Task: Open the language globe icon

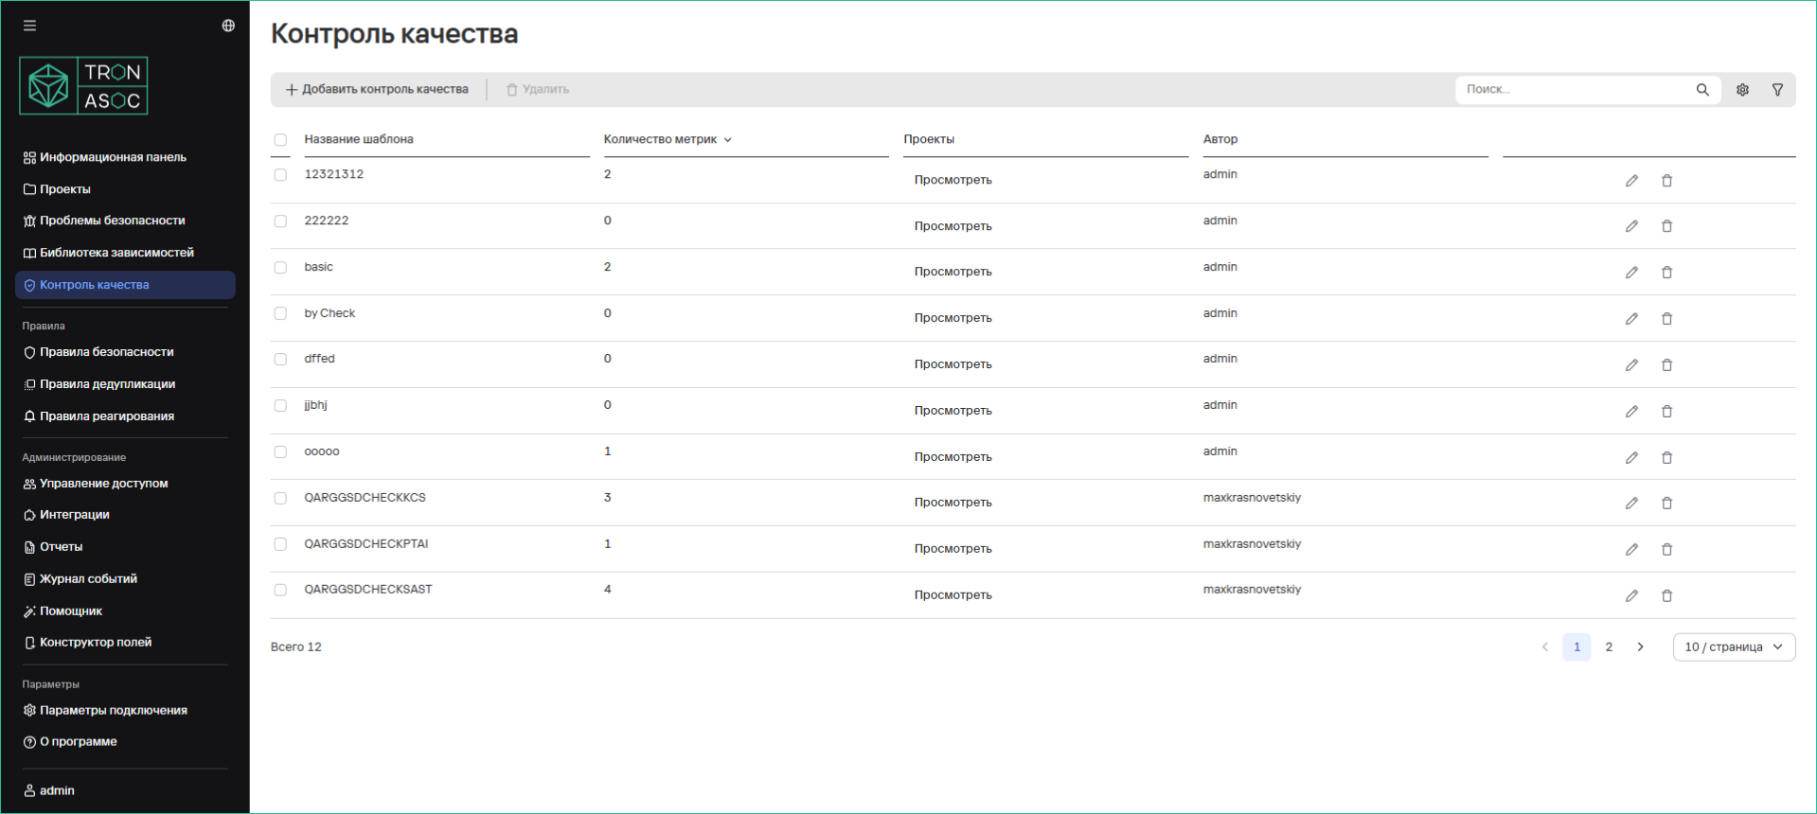Action: [228, 26]
